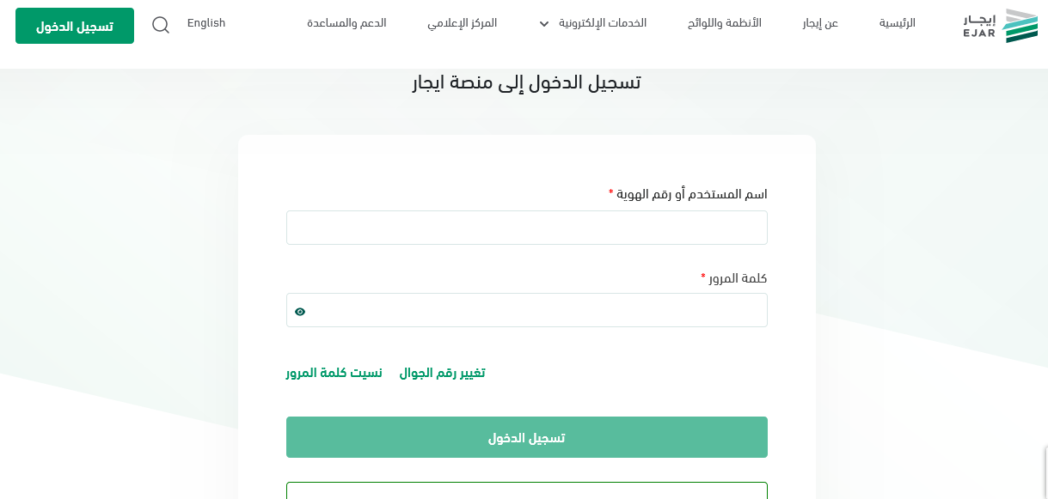Image resolution: width=1048 pixels, height=499 pixels.
Task: Click the نسيت كلمة المرور link
Action: pyautogui.click(x=334, y=373)
